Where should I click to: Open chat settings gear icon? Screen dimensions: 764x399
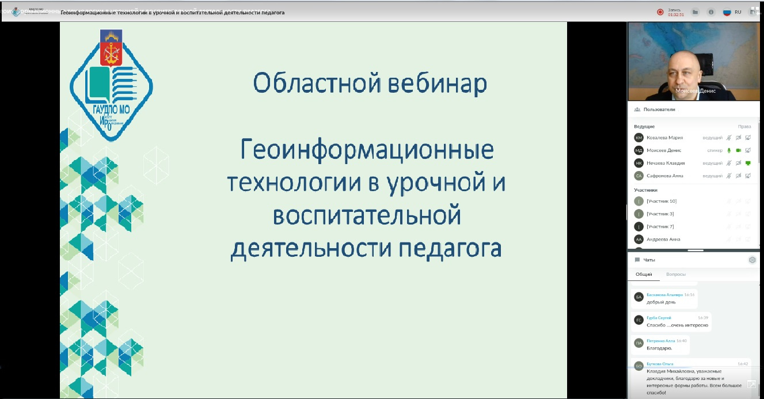(x=752, y=260)
